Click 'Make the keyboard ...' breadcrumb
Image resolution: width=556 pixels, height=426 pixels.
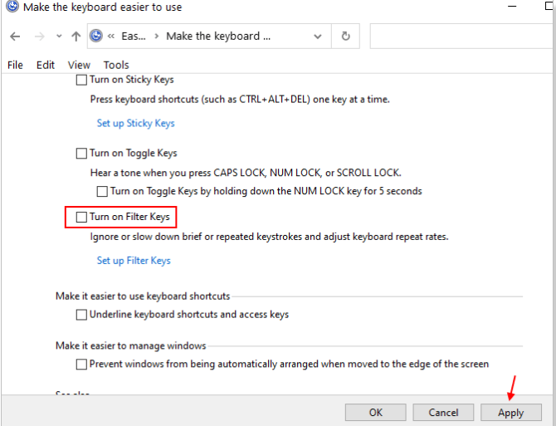pyautogui.click(x=218, y=37)
